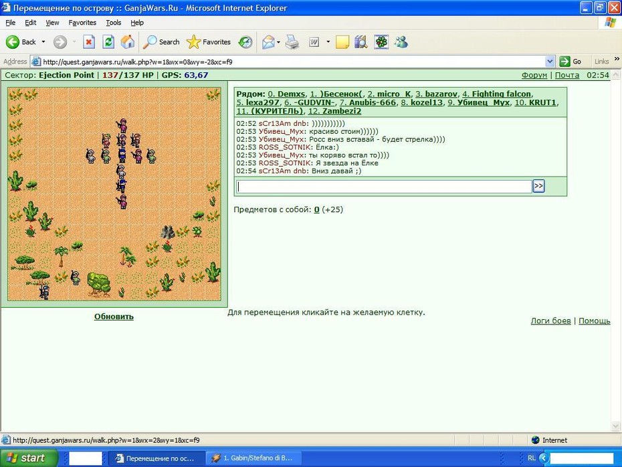Click the Перемещение по острову taskbar item
The image size is (622, 467).
point(157,458)
